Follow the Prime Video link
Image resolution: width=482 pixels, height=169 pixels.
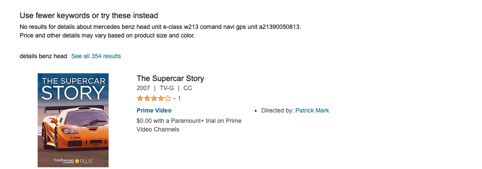(154, 110)
